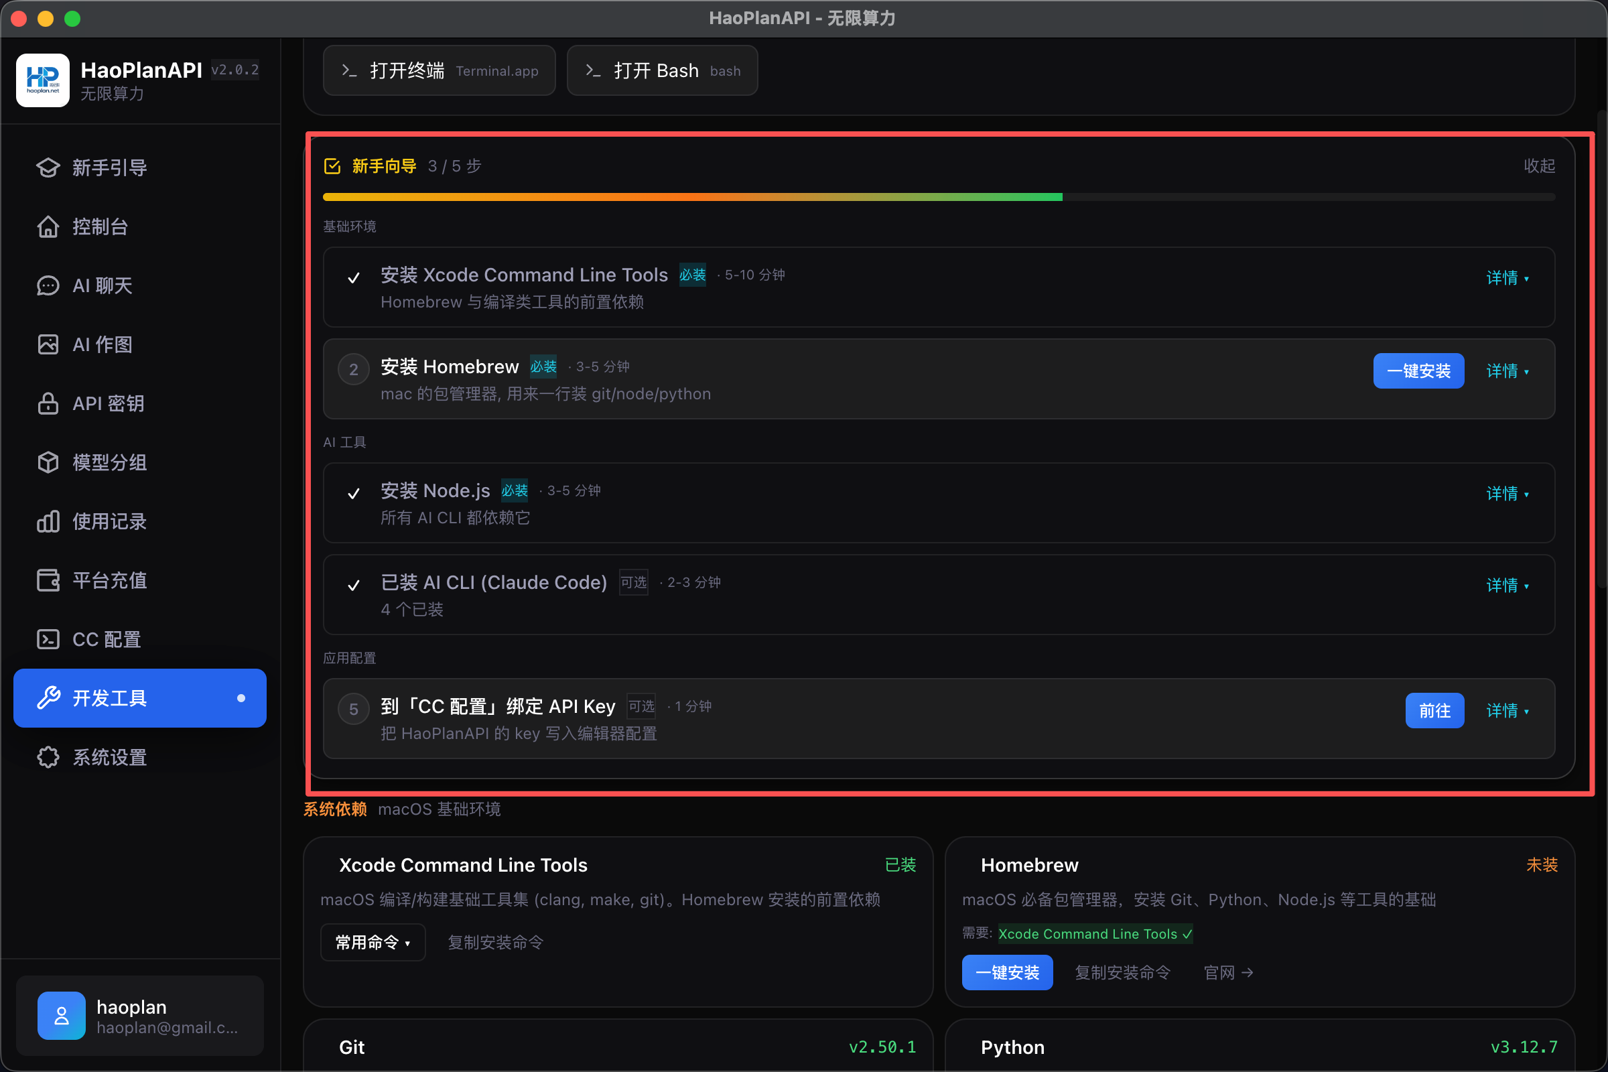Image resolution: width=1608 pixels, height=1072 pixels.
Task: Click the 未装 status on Homebrew card
Action: coord(1542,865)
